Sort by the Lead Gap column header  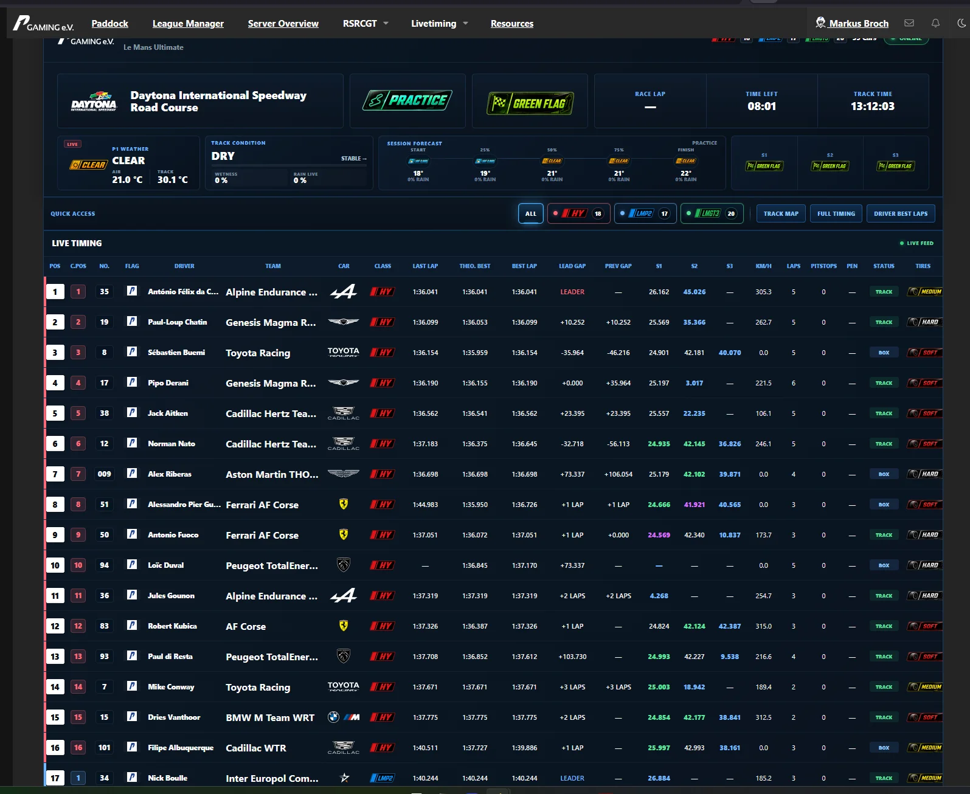(x=572, y=266)
